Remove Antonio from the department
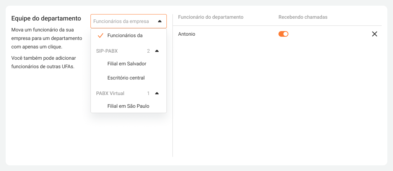 click(375, 34)
